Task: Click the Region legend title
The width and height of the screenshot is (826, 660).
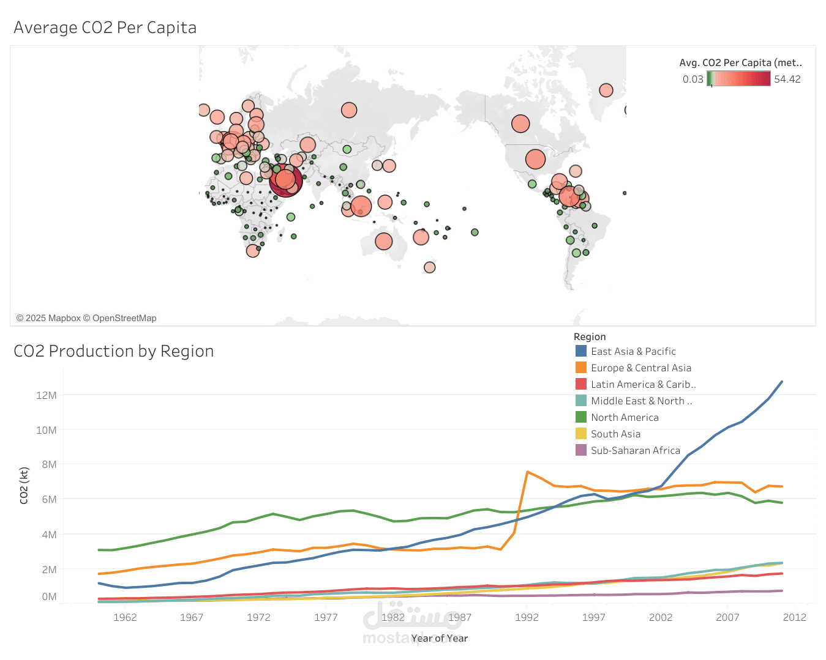Action: coord(590,336)
